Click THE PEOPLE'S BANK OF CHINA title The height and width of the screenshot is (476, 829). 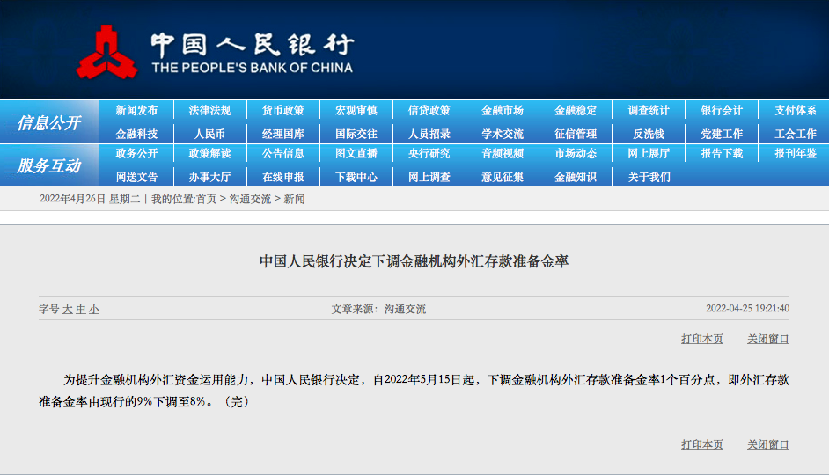pos(253,68)
